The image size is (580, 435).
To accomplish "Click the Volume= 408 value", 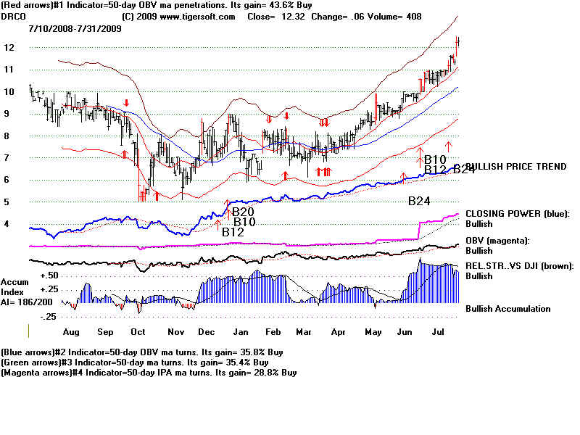I will (394, 17).
